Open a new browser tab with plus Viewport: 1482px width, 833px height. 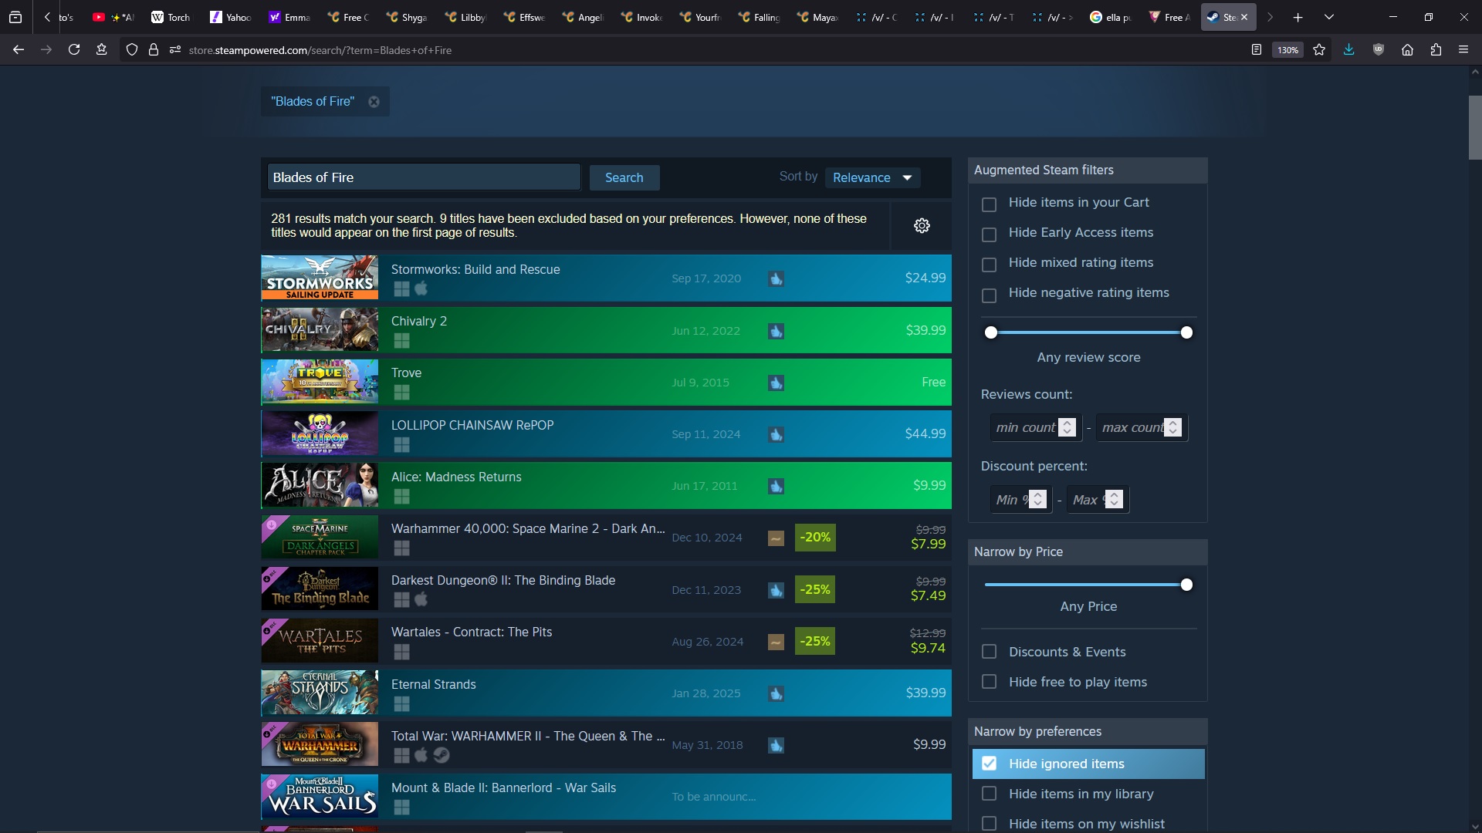coord(1298,17)
